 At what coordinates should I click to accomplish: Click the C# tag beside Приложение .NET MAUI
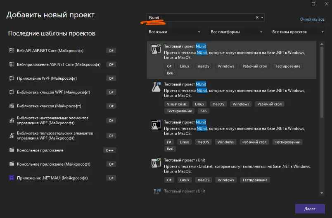click(111, 178)
